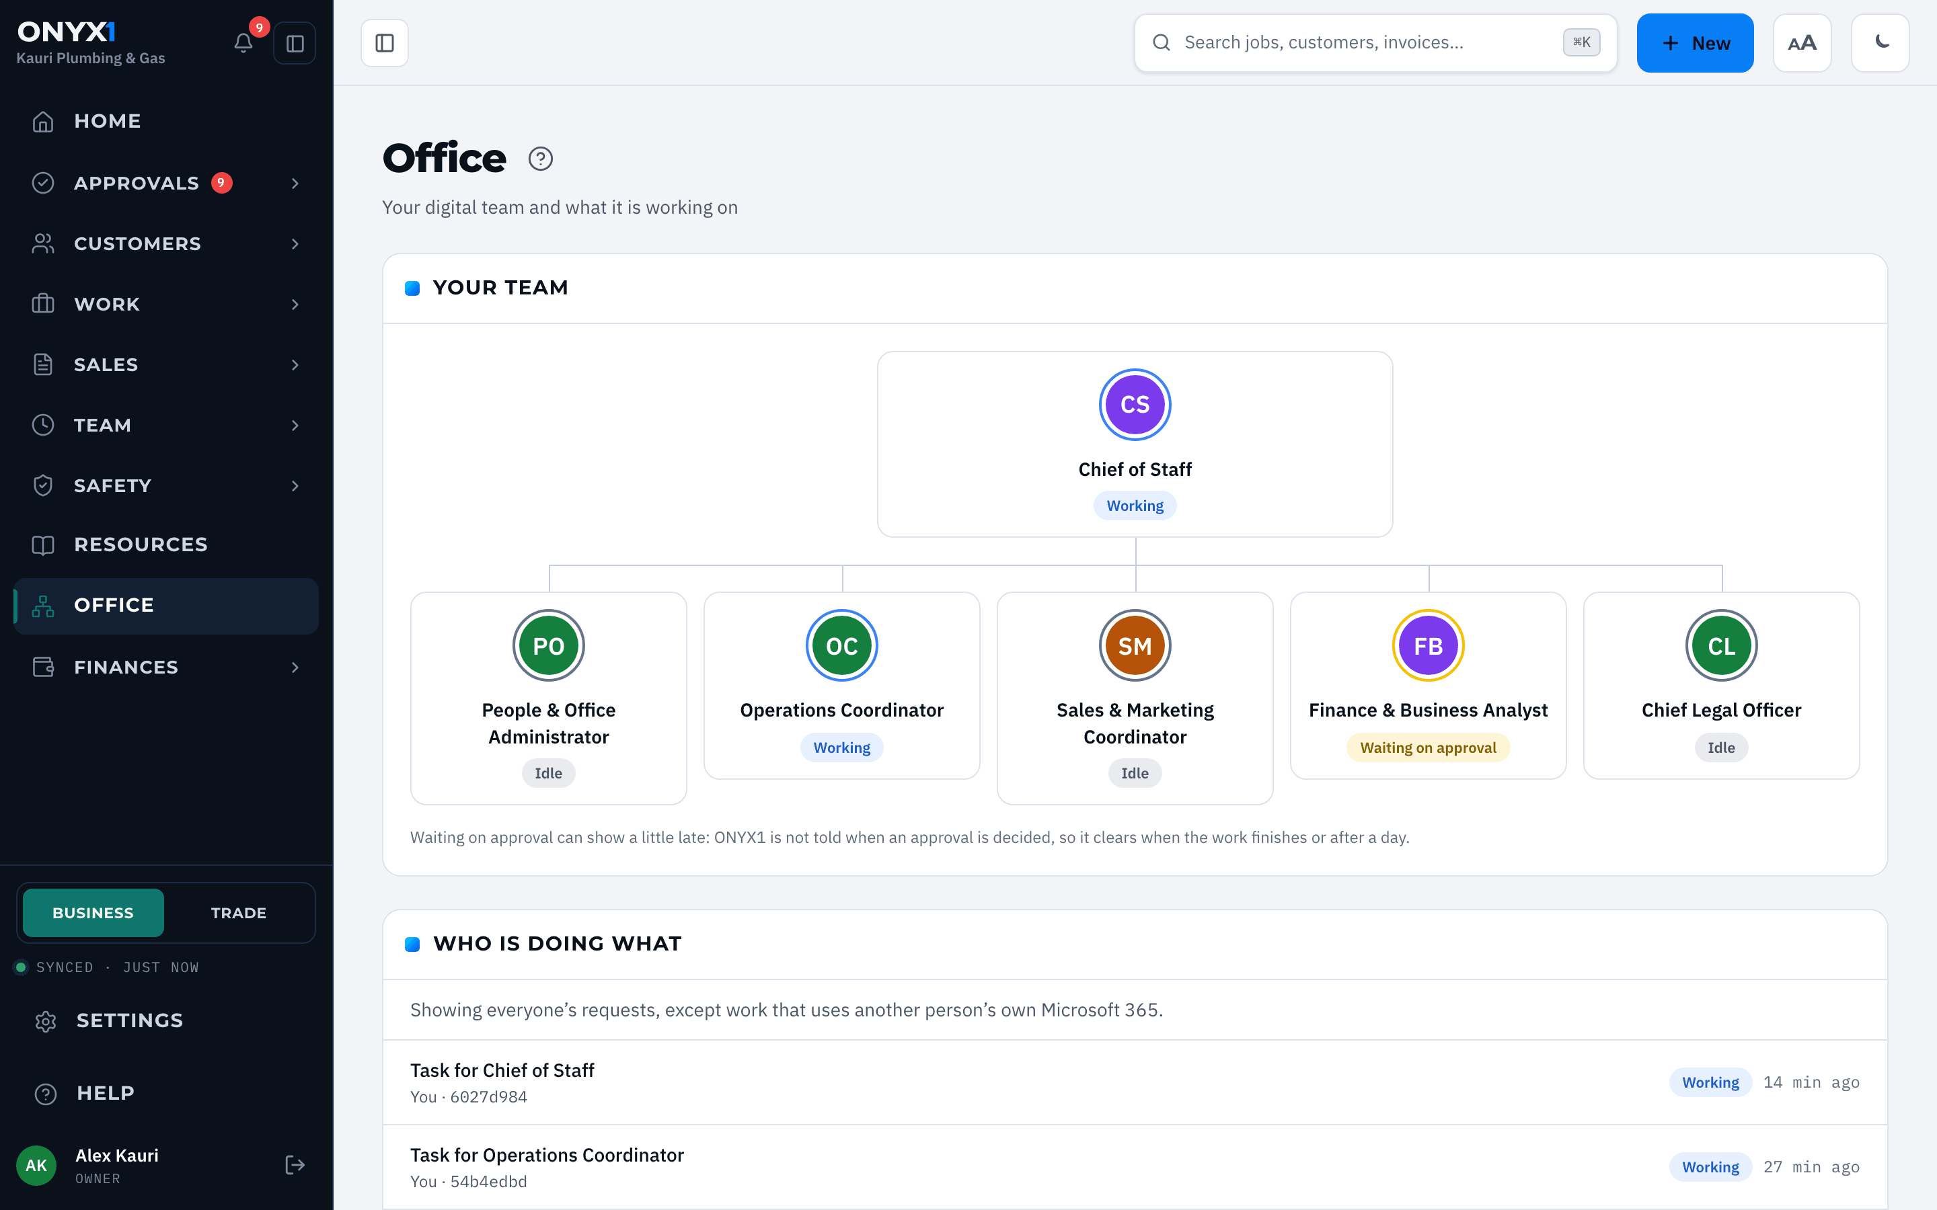1937x1210 pixels.
Task: Expand the Team menu chevron
Action: tap(295, 425)
